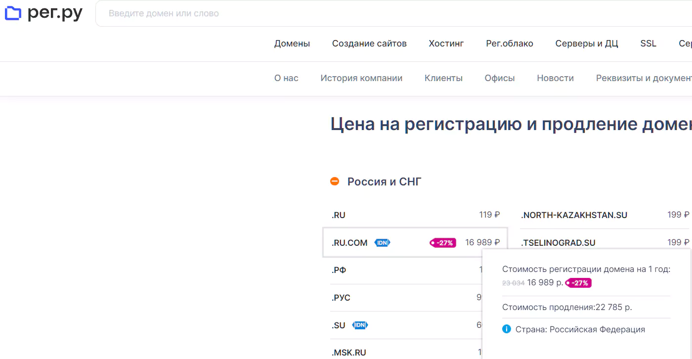Open the Новости link
The width and height of the screenshot is (692, 359).
(x=555, y=78)
